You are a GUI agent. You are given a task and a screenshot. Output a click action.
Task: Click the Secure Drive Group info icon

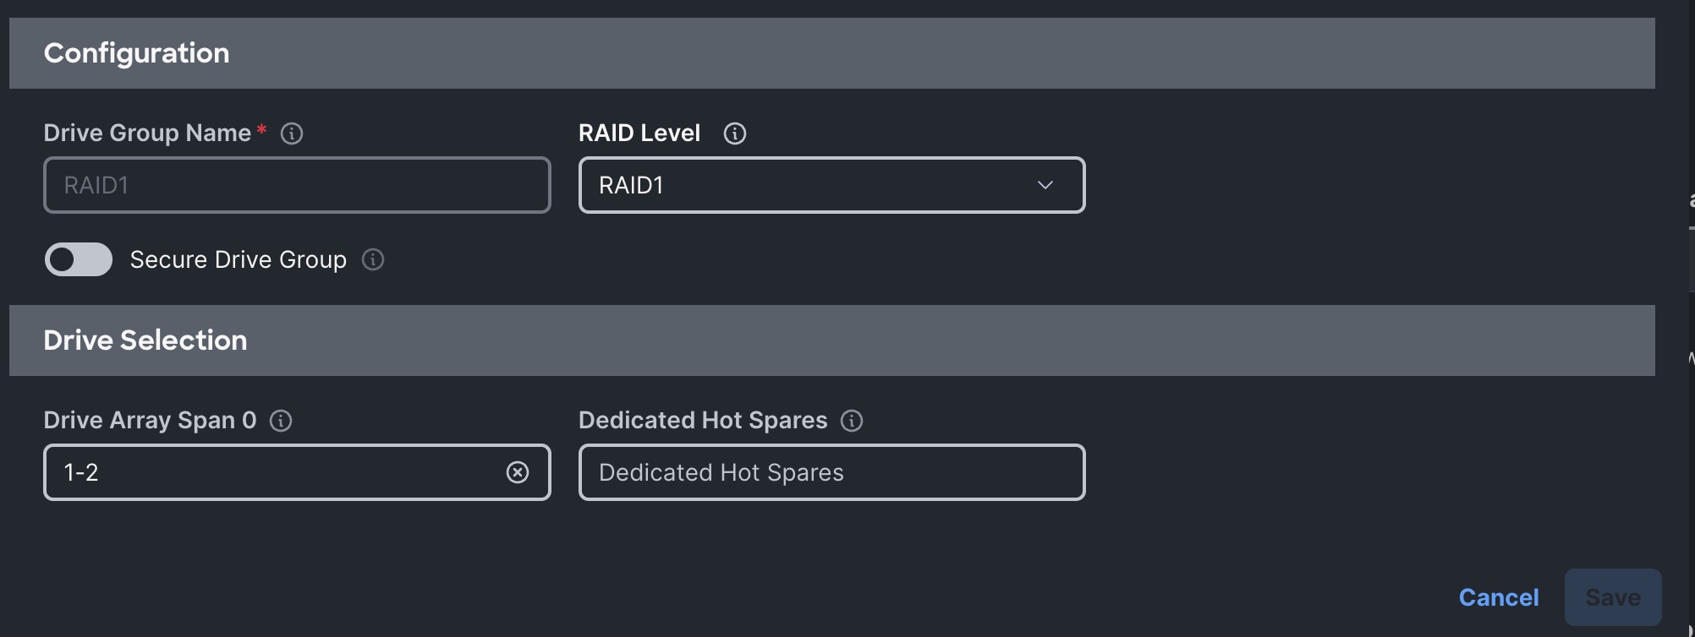(372, 260)
